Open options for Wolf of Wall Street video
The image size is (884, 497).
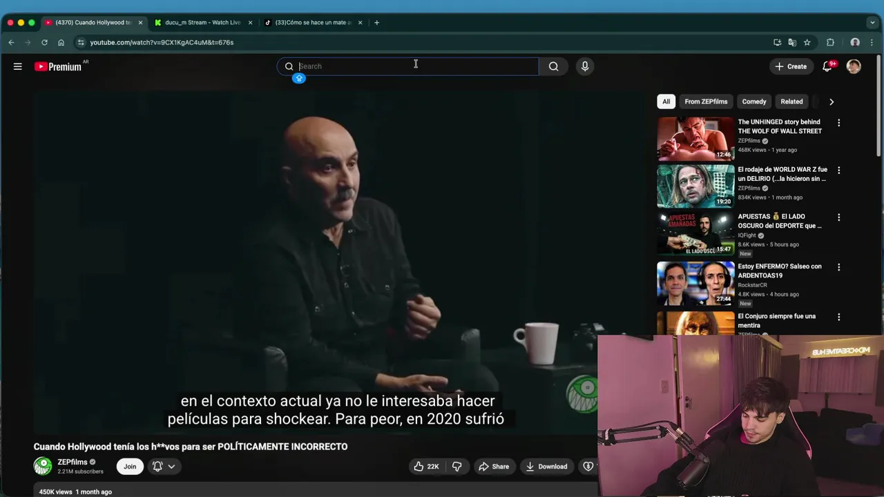click(839, 123)
